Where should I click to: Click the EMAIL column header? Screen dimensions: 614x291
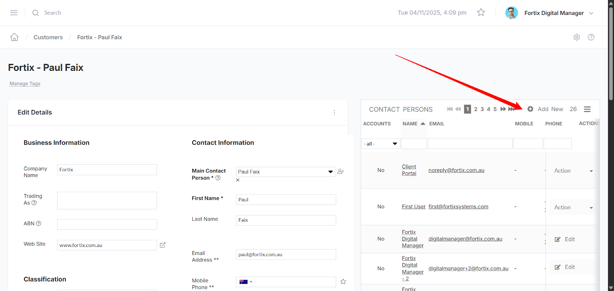point(437,124)
